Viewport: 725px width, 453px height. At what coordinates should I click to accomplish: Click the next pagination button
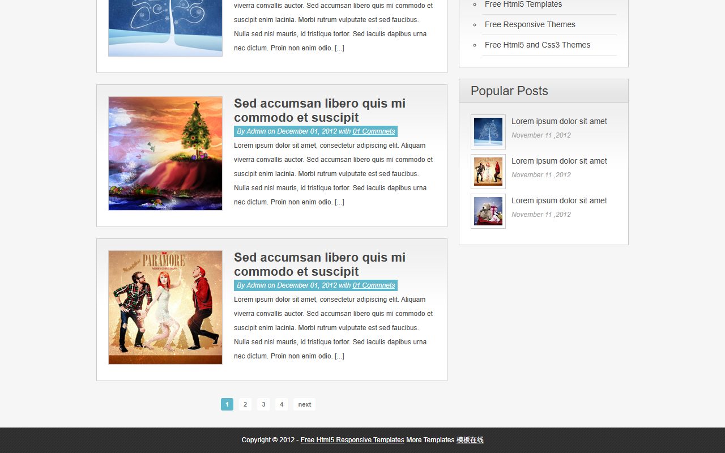tap(305, 404)
